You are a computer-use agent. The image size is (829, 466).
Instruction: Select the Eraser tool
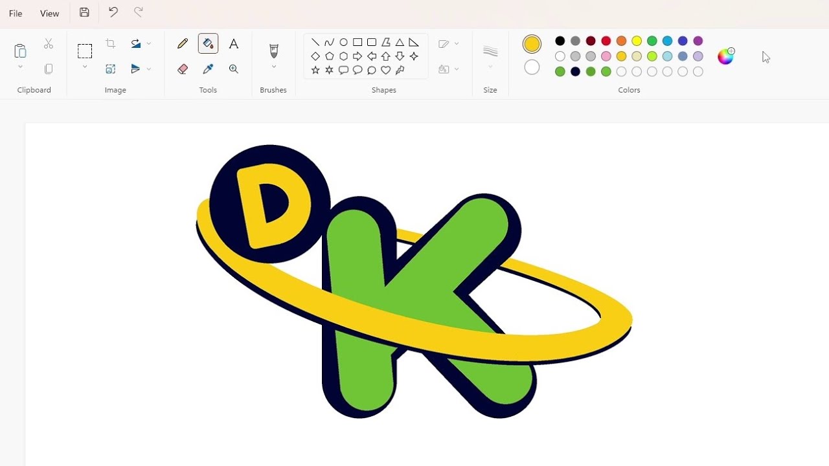coord(183,69)
